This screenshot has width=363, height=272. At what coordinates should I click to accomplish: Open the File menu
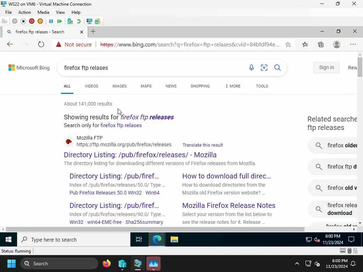coord(9,12)
